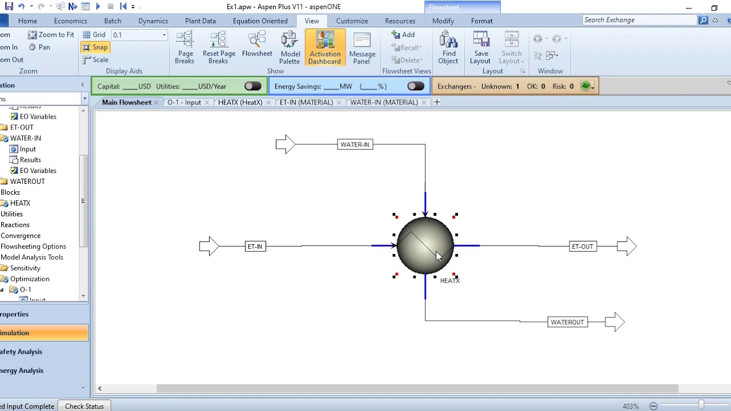Collapse the ribbon with the chevron
731x411 pixels.
(714, 21)
